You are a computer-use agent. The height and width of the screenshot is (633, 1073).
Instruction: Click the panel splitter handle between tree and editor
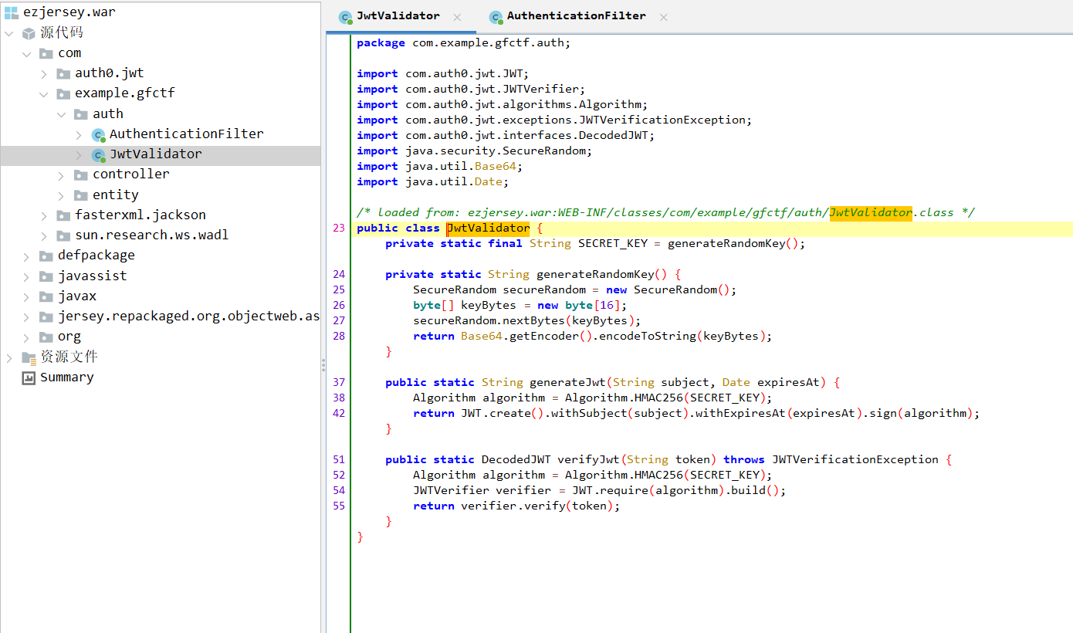323,366
